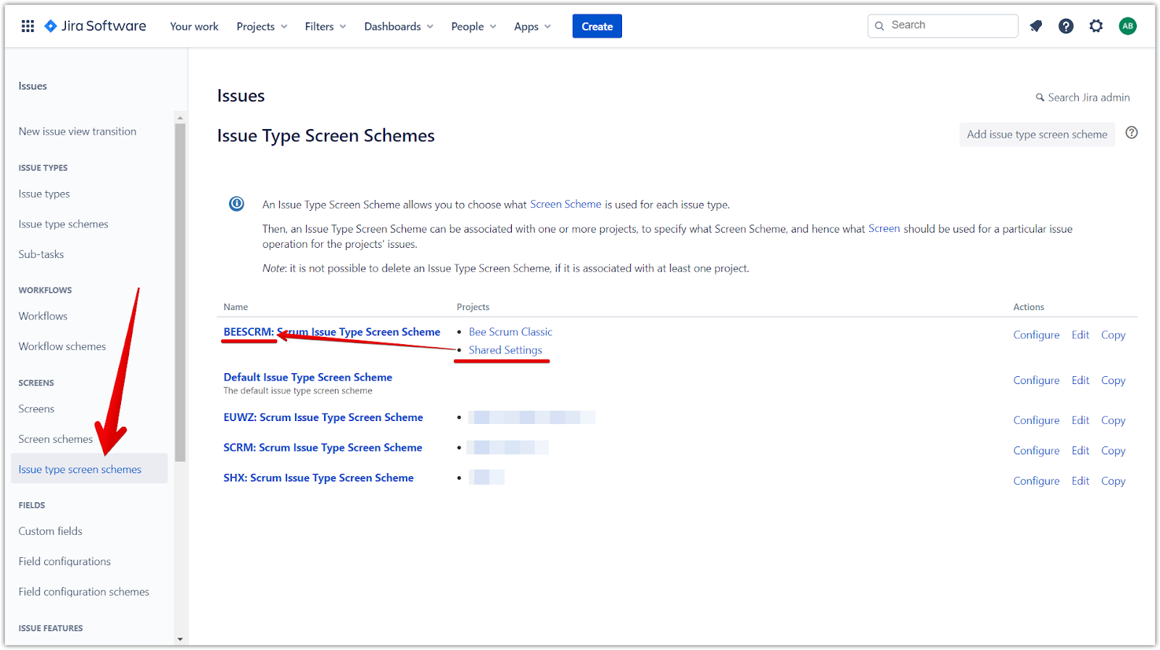Configure the SHX screen scheme
The image size is (1160, 650).
1036,481
